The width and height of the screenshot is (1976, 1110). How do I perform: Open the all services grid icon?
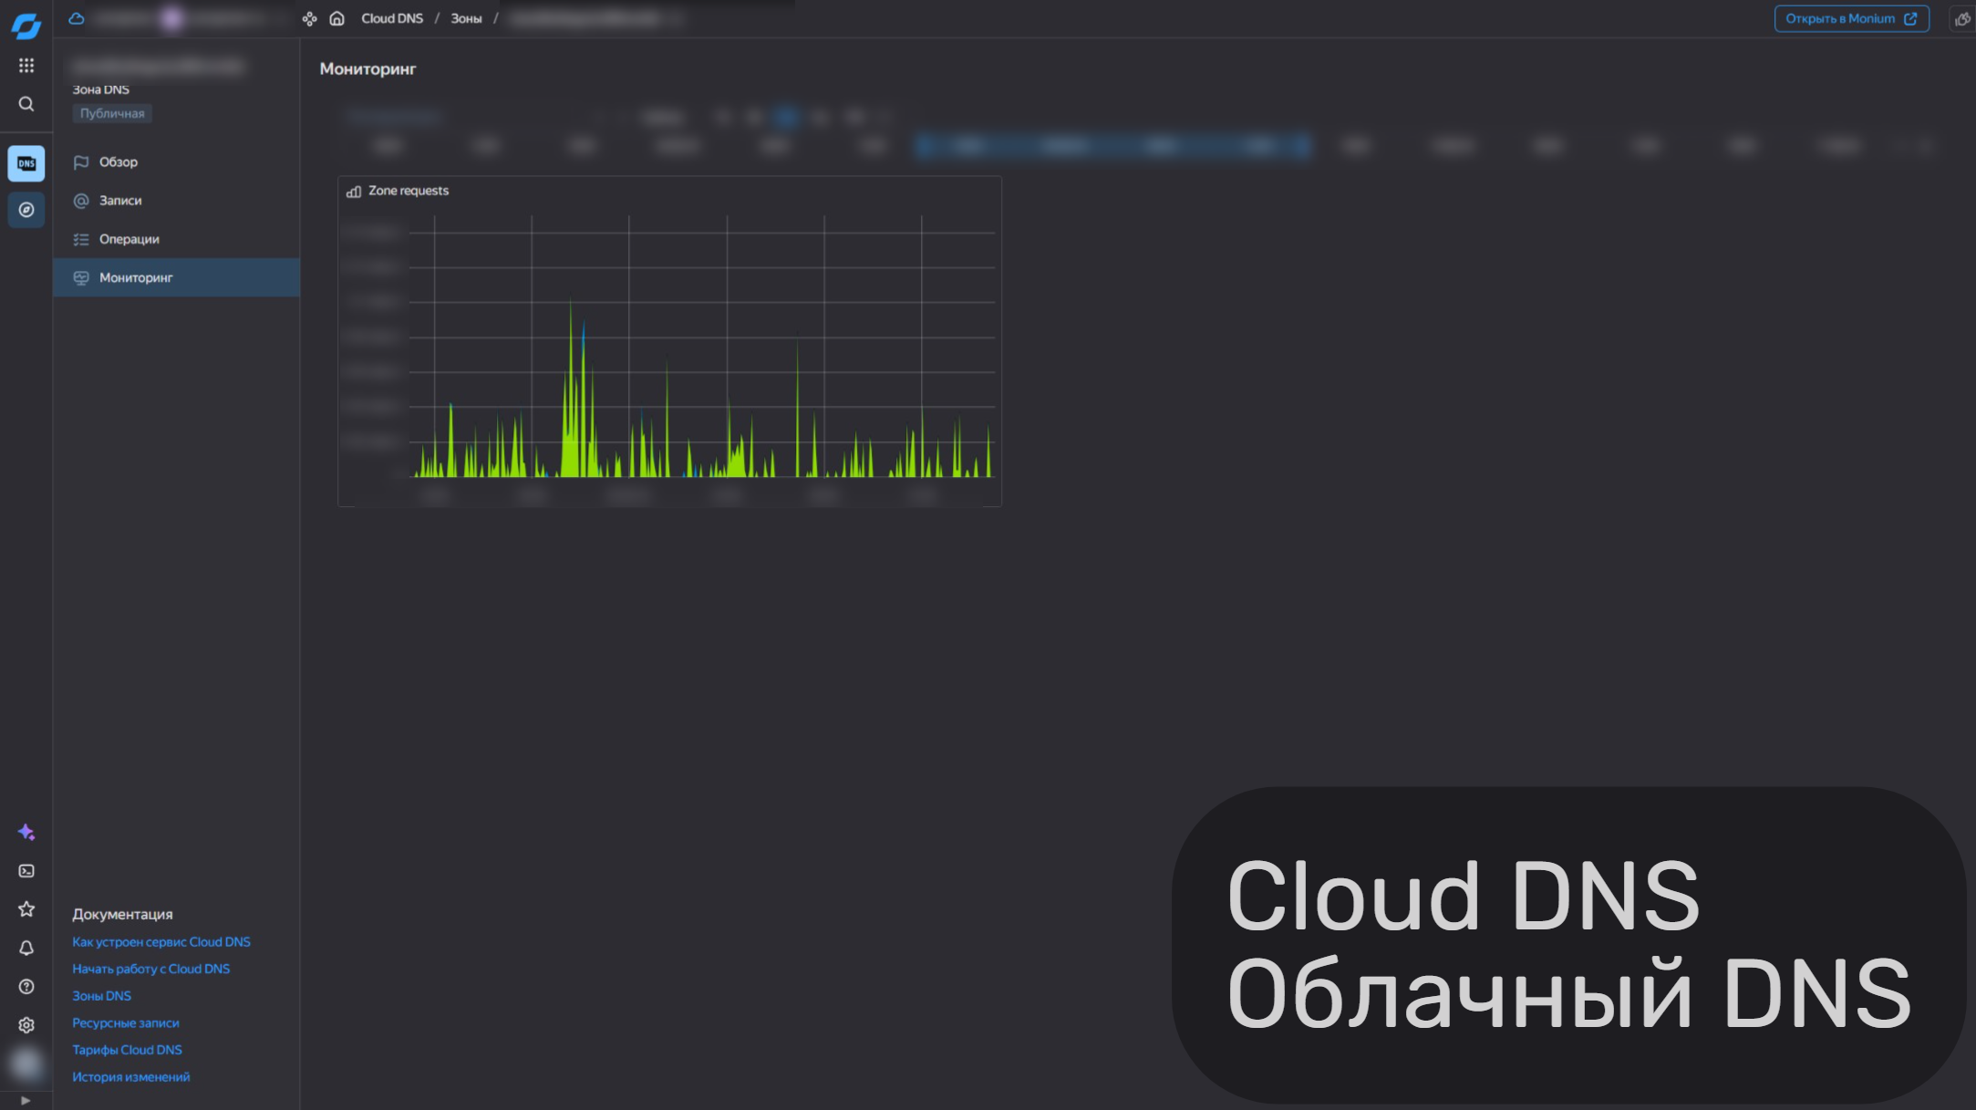click(26, 66)
